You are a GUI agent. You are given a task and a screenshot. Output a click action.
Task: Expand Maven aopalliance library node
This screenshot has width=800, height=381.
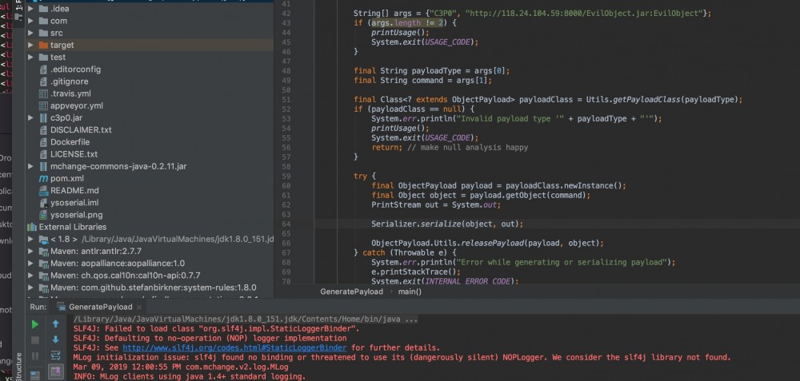[x=30, y=264]
